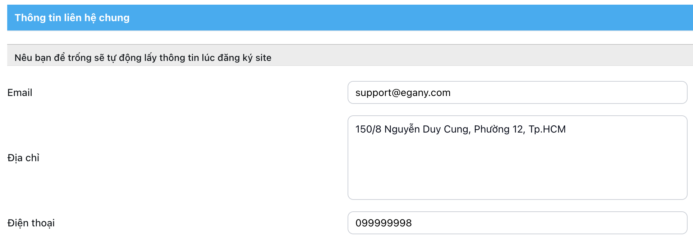693x240 pixels.
Task: Click the gray auto-fill notice text
Action: (x=143, y=58)
